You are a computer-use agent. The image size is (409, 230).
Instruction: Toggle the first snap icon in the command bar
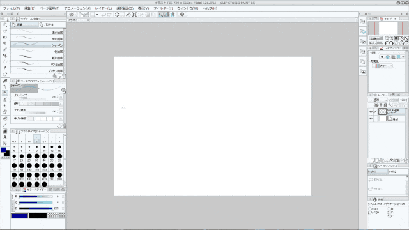click(161, 15)
